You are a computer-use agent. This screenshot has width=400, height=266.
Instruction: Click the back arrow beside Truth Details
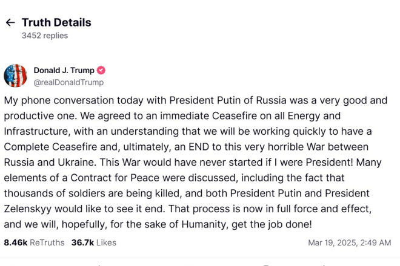pyautogui.click(x=10, y=23)
